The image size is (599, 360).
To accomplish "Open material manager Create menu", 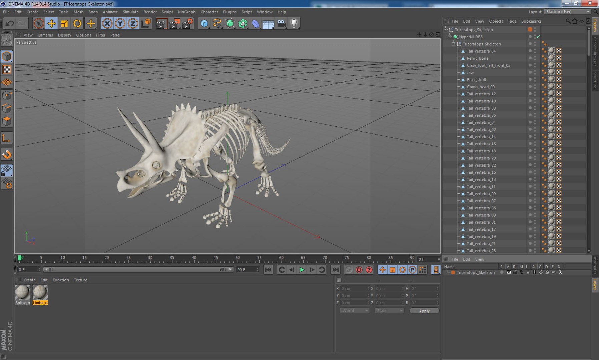I will [29, 280].
